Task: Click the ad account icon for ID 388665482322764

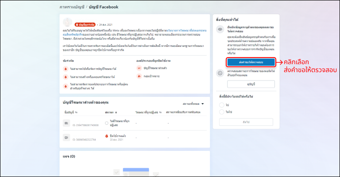Action: pos(66,138)
